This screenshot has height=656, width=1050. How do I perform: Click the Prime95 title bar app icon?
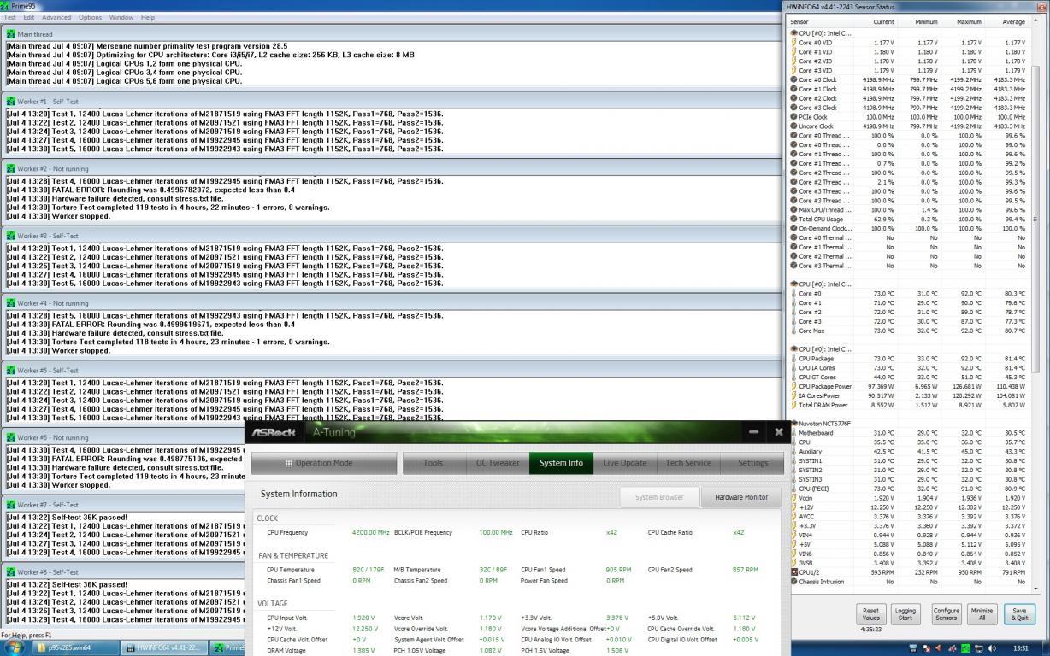click(x=5, y=5)
